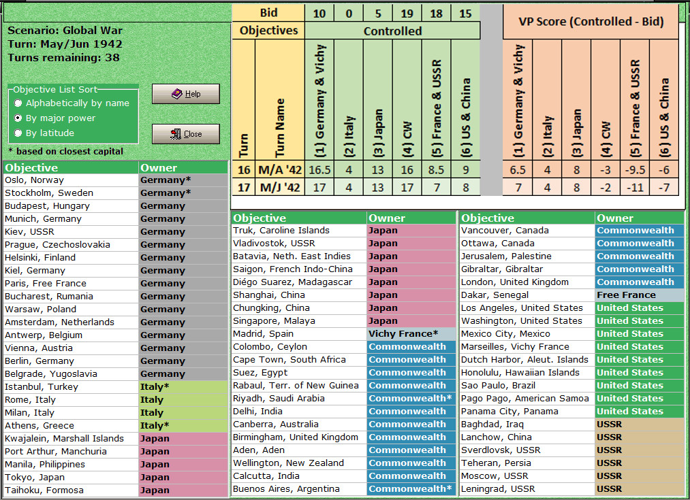The image size is (690, 500).
Task: Click the Help button
Action: pos(186,94)
